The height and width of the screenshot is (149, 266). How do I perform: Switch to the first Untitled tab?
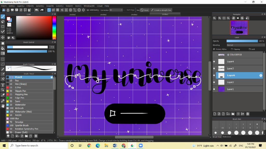point(72,14)
